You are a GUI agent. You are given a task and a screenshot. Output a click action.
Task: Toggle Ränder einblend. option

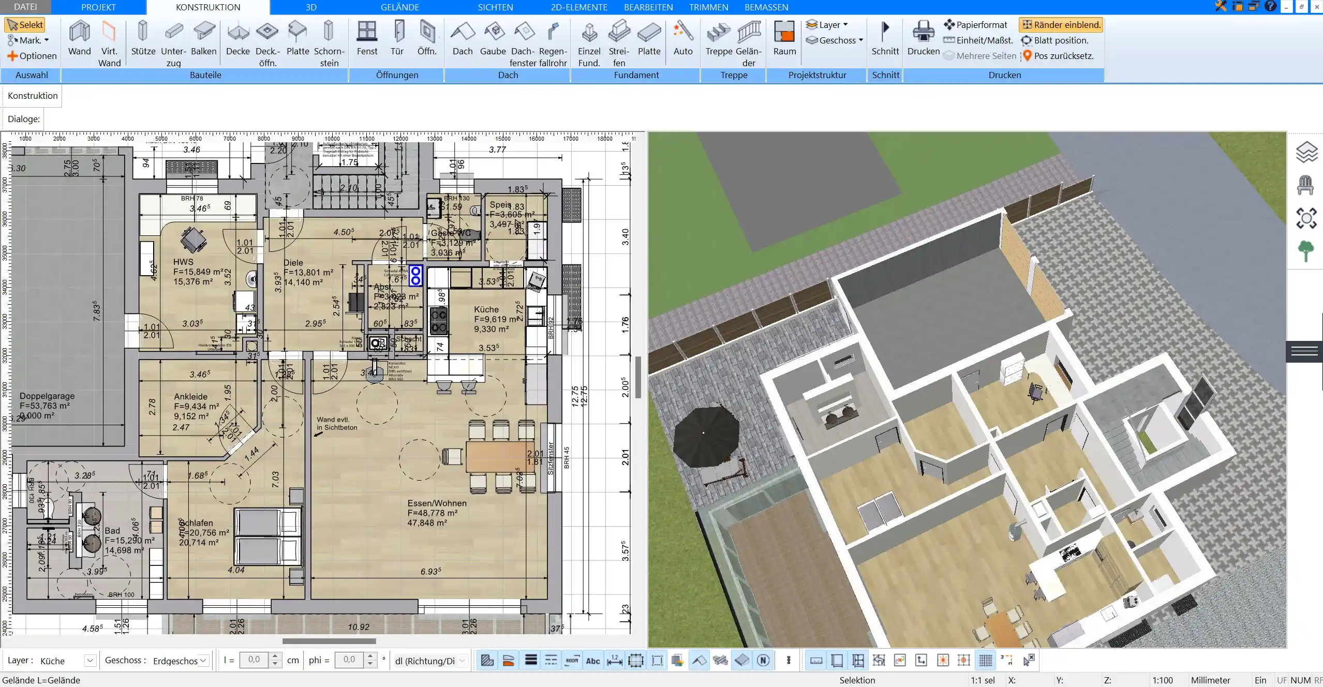tap(1061, 25)
